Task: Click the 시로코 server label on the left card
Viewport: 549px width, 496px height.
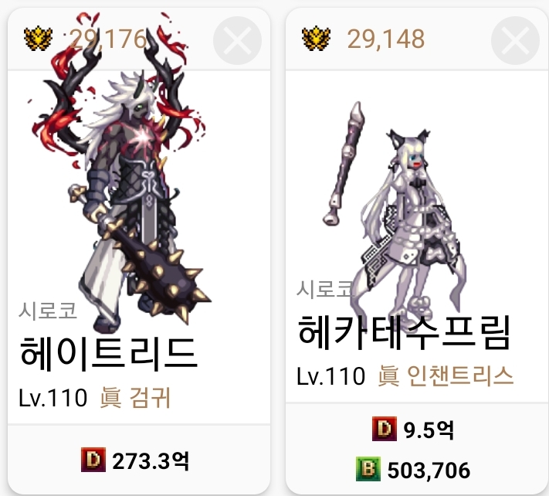Action: [48, 311]
